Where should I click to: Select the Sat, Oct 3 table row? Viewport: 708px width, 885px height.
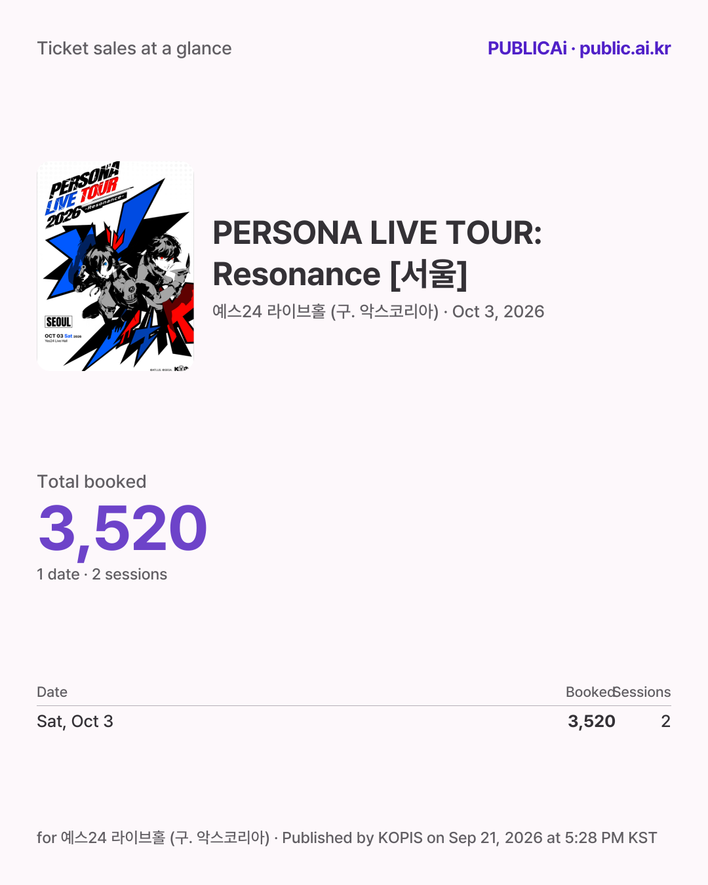(x=354, y=721)
